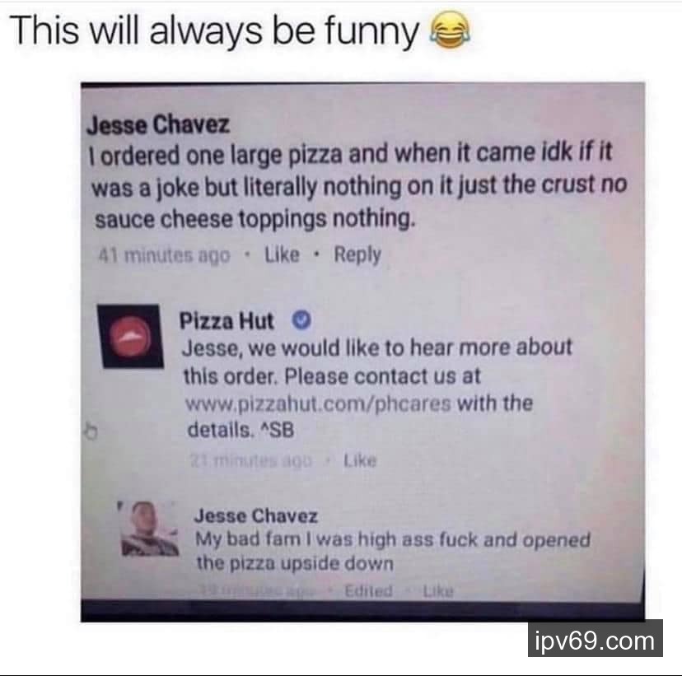Click the hand cursor icon at the left edge
This screenshot has width=682, height=676.
pyautogui.click(x=91, y=431)
